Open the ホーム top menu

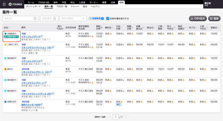coord(31,2)
